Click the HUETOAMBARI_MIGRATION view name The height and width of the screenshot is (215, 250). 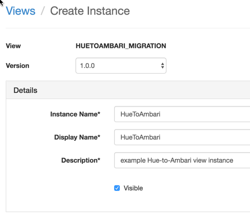(121, 46)
